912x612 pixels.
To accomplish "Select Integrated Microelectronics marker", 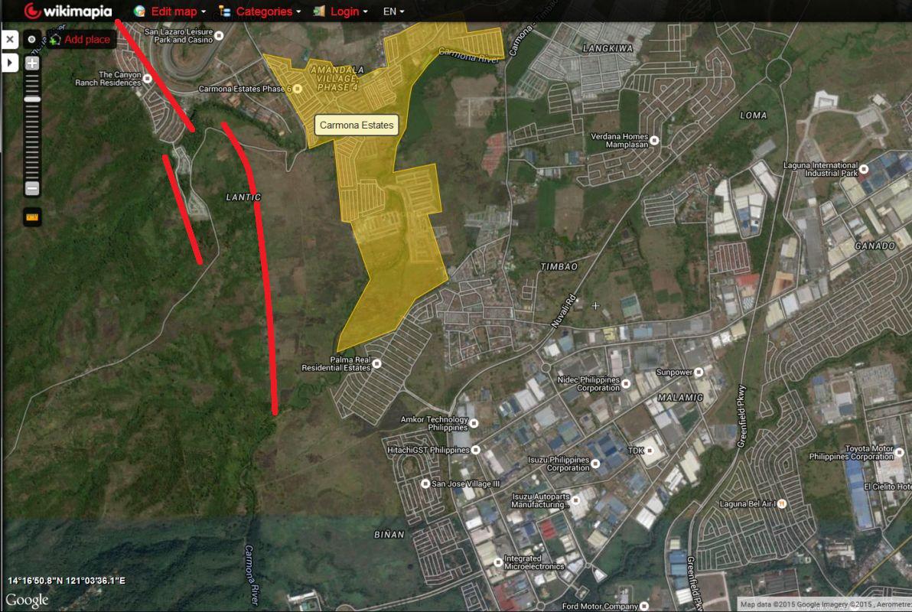I will pos(498,562).
